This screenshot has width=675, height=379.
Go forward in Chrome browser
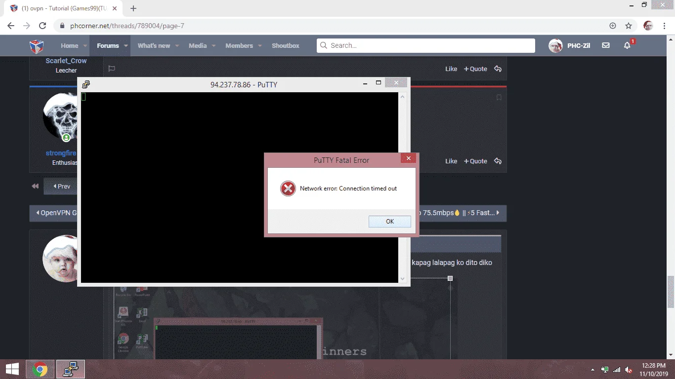[x=27, y=26]
